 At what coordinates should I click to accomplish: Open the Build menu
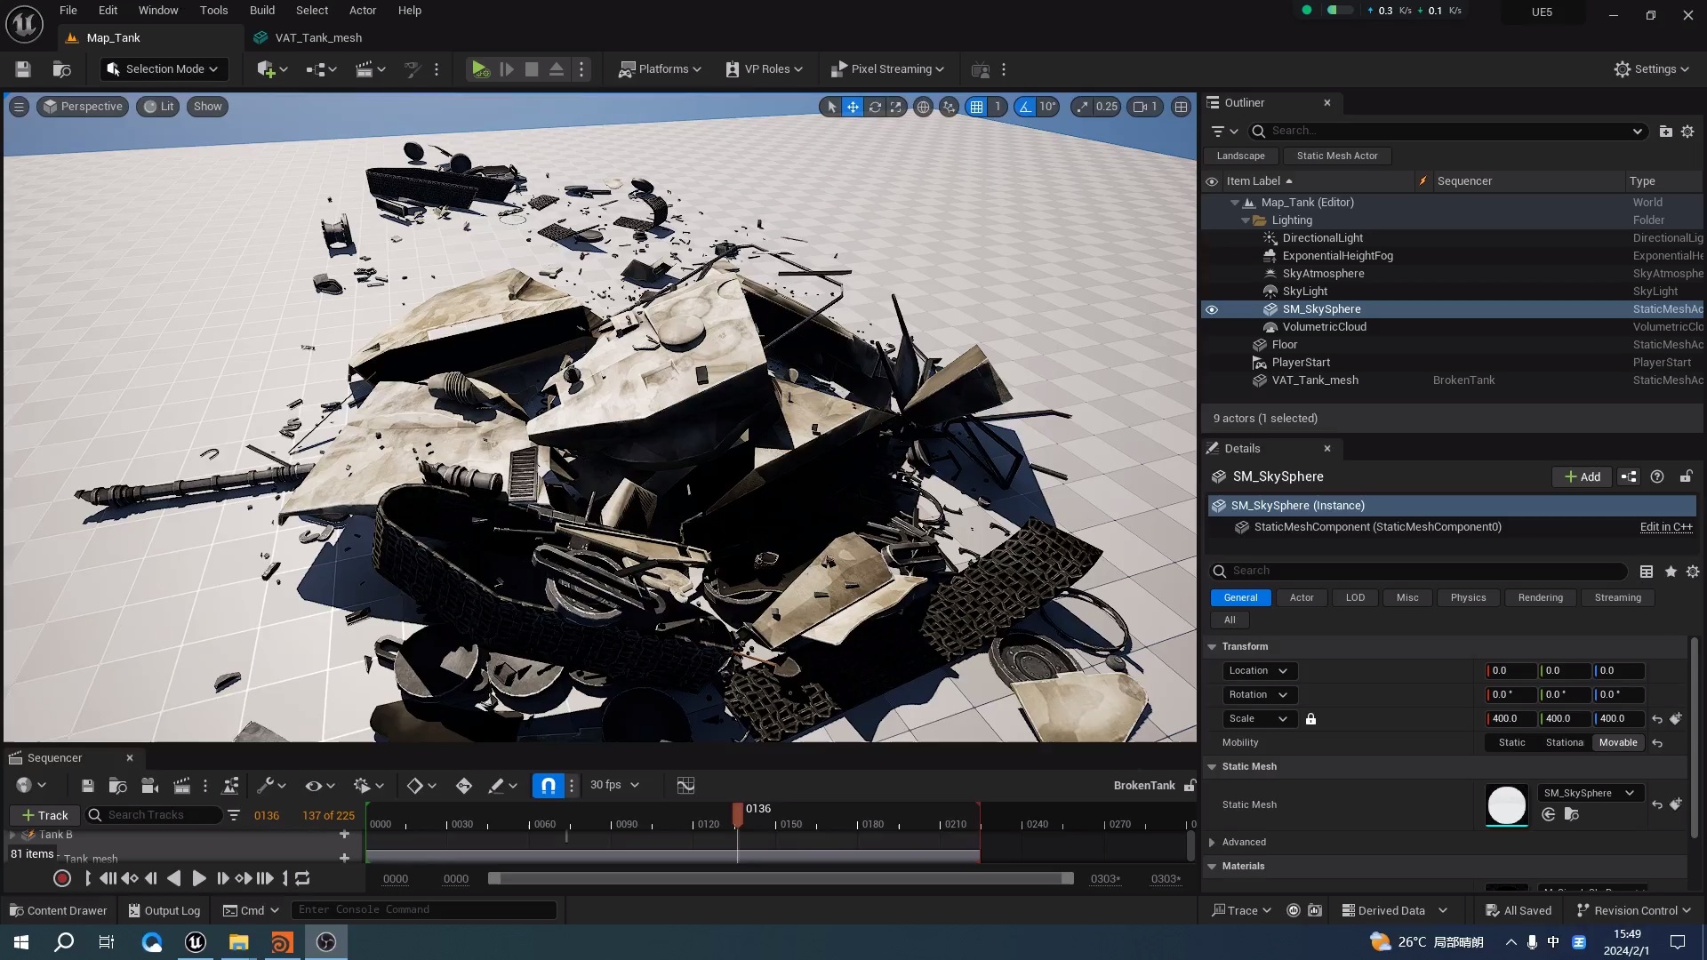click(261, 10)
